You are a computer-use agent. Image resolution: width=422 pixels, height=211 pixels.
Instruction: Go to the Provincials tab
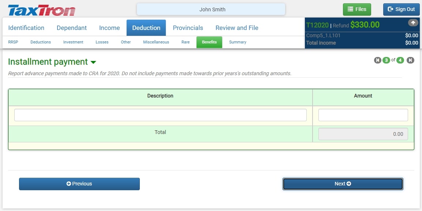click(x=188, y=28)
